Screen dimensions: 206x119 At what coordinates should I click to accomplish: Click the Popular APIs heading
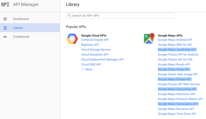[x=76, y=27]
